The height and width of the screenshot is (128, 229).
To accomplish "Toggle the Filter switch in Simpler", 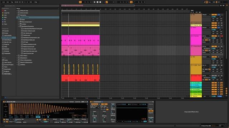I will click(x=4, y=119).
